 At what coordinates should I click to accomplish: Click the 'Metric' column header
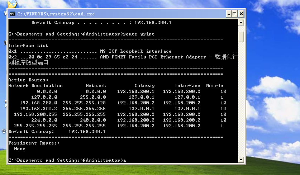(215, 86)
